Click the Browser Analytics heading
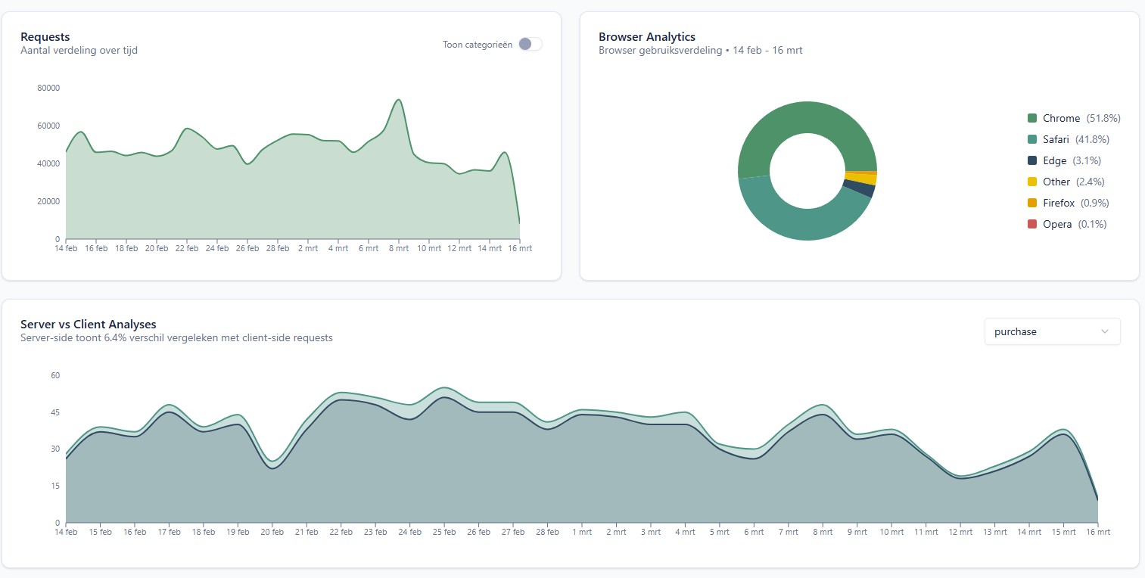Image resolution: width=1145 pixels, height=578 pixels. click(x=647, y=36)
